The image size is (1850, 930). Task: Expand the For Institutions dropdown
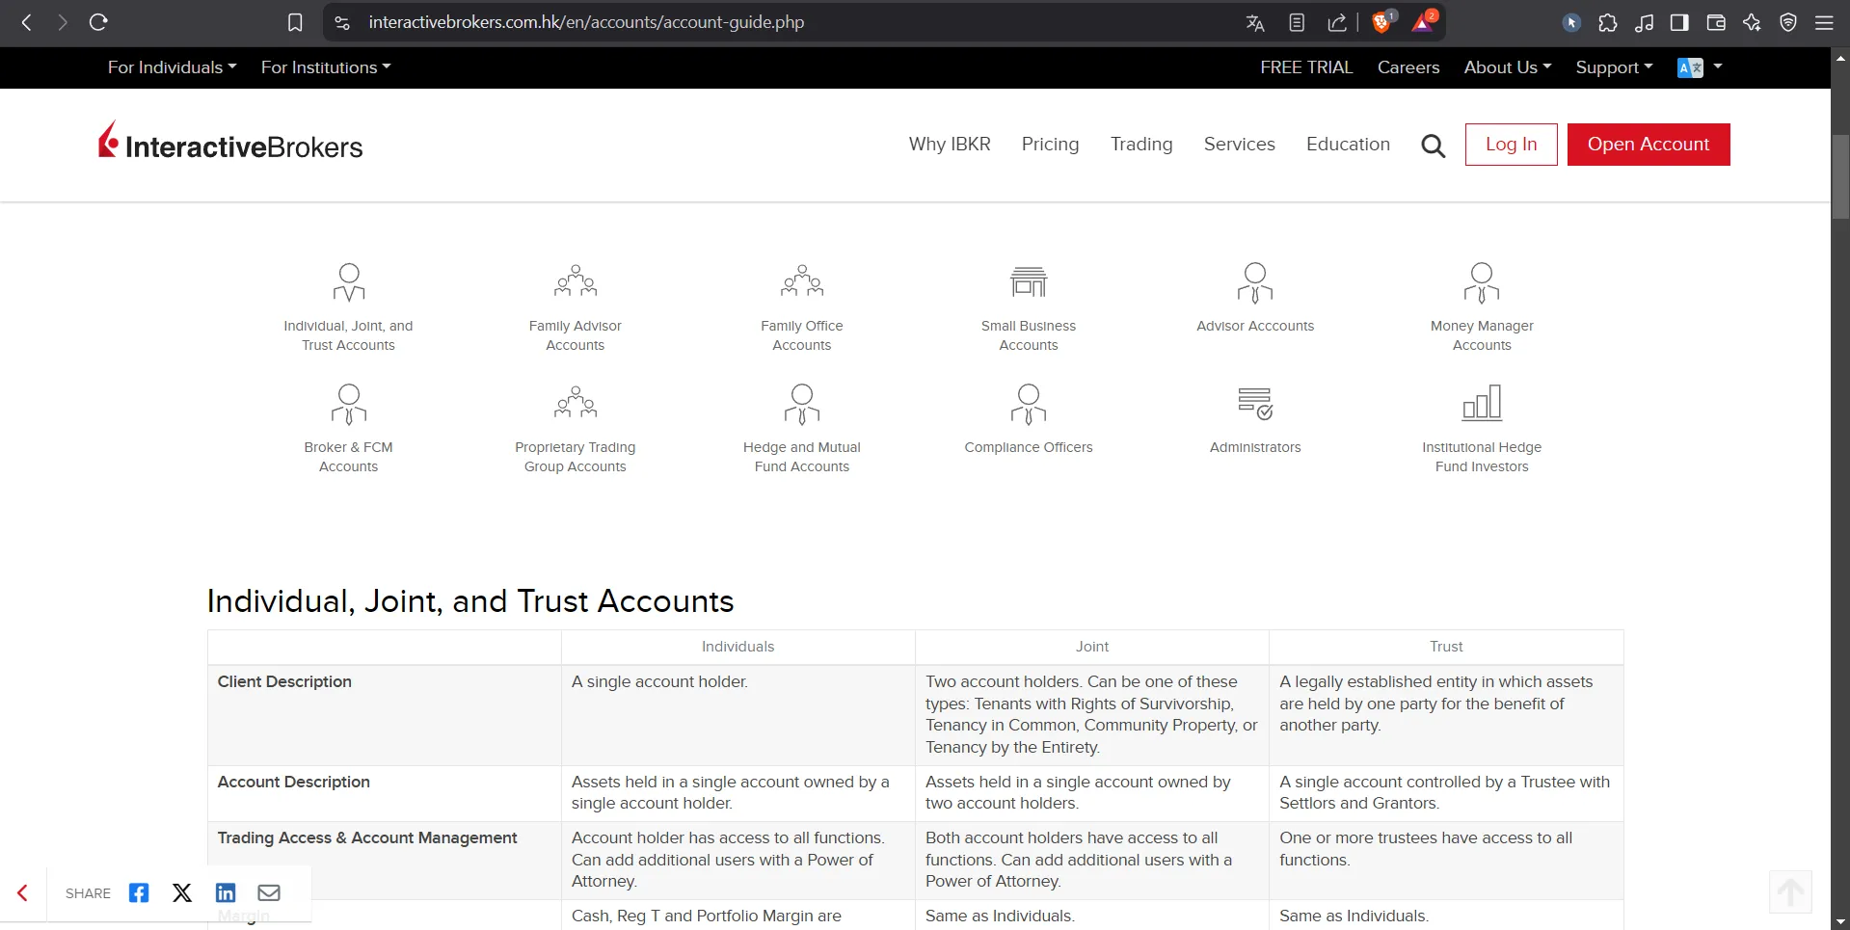[x=326, y=67]
